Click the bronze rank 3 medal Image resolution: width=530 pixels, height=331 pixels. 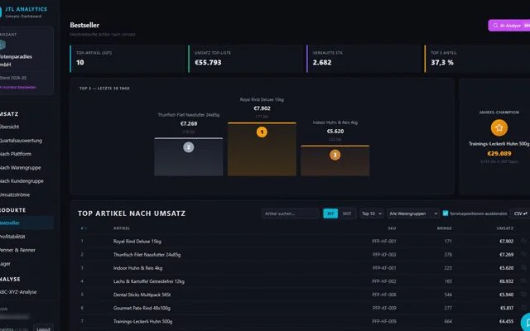click(335, 154)
